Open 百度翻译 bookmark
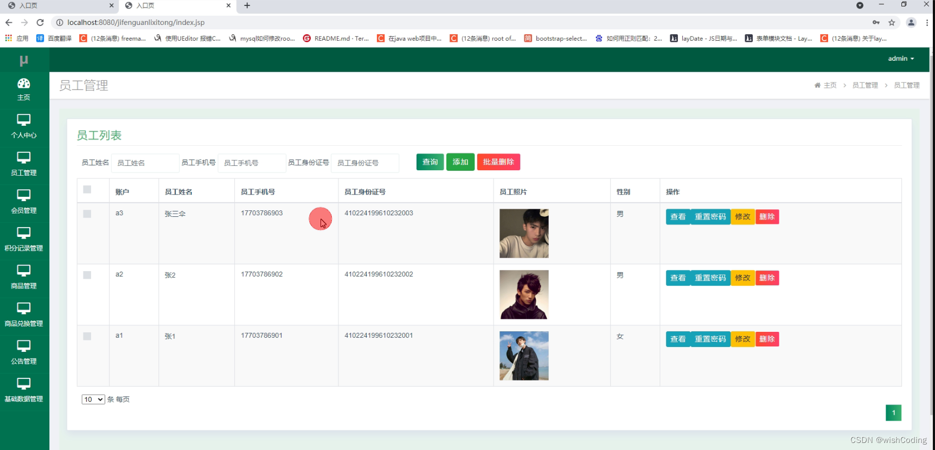Viewport: 935px width, 450px height. [54, 38]
